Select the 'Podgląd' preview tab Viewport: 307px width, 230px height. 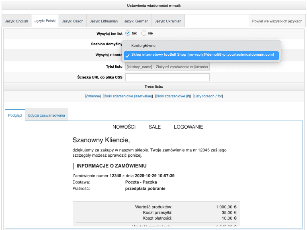(x=15, y=115)
